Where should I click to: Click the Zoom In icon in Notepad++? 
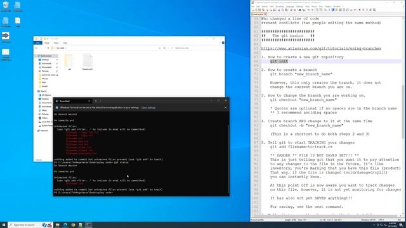coord(309,10)
